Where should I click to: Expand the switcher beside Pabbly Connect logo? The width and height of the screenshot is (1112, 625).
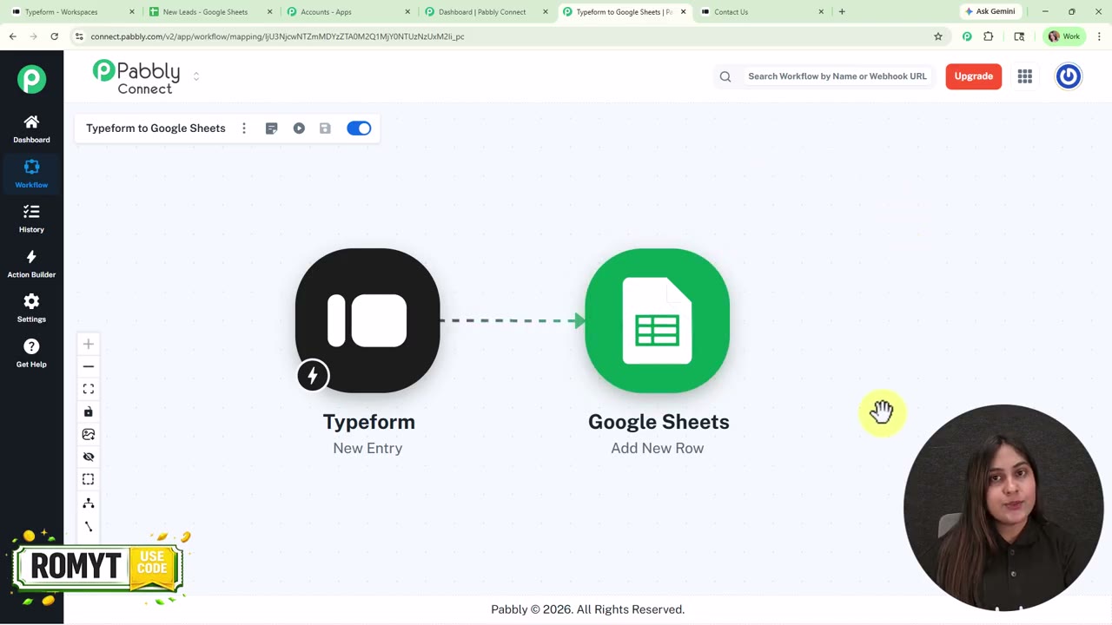pos(196,76)
